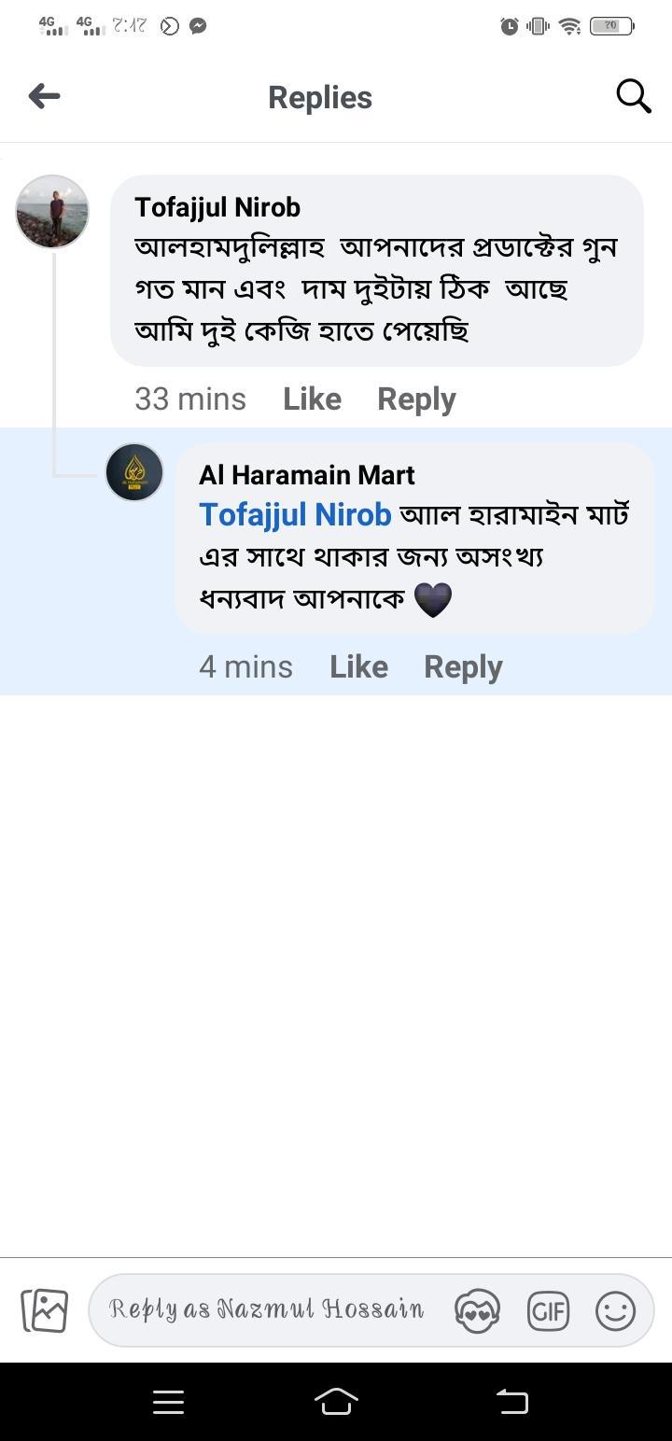Open Al Haramain Mart logo avatar
Viewport: 672px width, 1441px height.
[134, 472]
